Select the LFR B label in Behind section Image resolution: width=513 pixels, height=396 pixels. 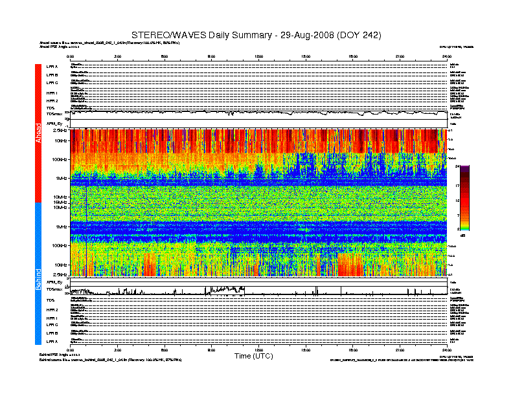[52, 333]
